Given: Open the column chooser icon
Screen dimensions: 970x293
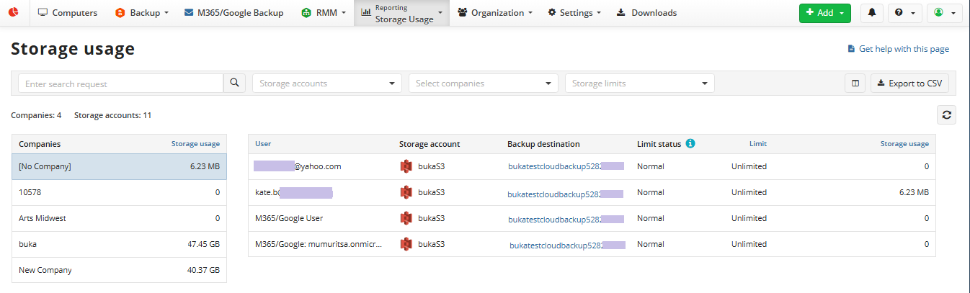Looking at the screenshot, I should pos(855,84).
